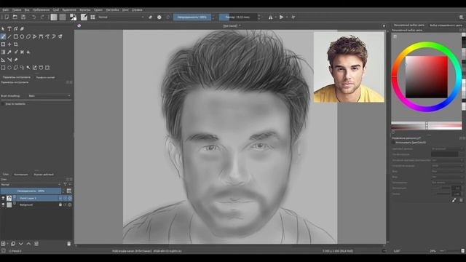Open the Слой menu
The width and height of the screenshot is (466, 262).
(x=55, y=9)
